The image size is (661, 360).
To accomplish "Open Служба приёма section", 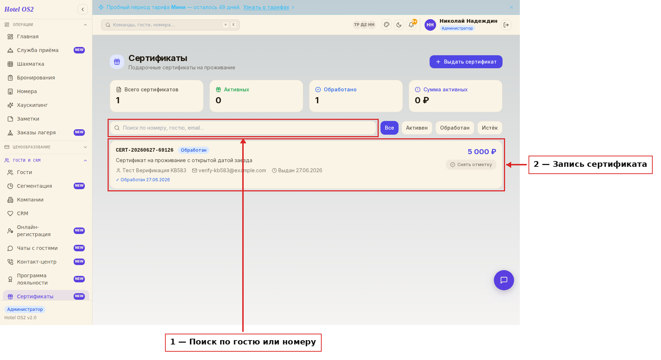I will click(46, 50).
